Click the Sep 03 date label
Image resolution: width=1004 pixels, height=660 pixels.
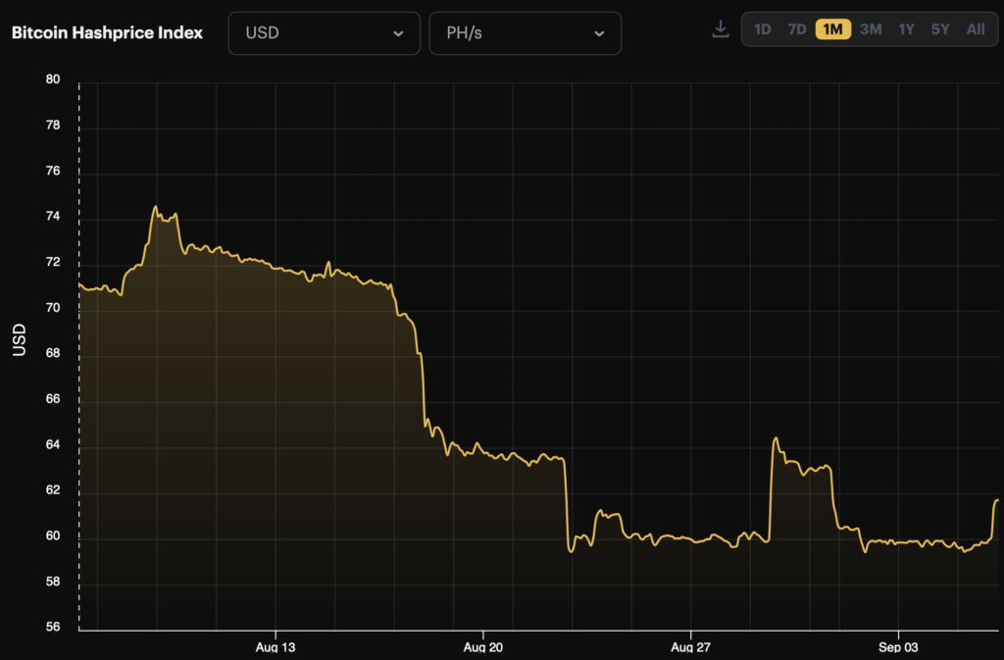[x=898, y=648]
